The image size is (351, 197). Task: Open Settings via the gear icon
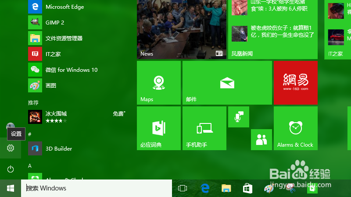11,148
